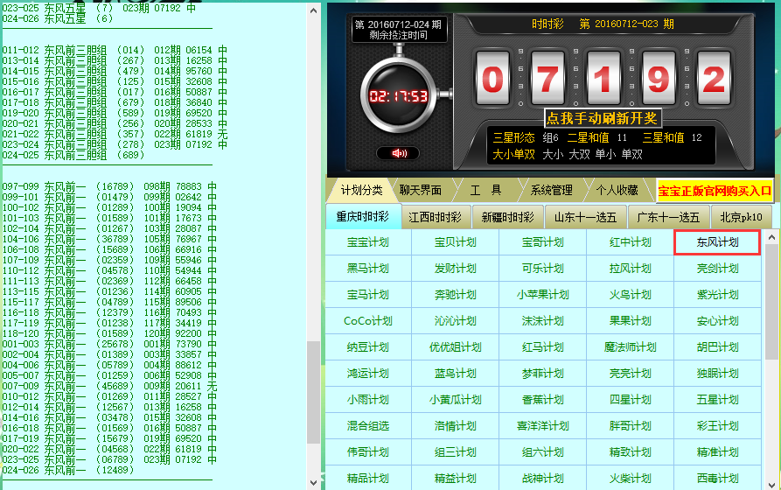Open the 系统管理 tab

point(551,191)
